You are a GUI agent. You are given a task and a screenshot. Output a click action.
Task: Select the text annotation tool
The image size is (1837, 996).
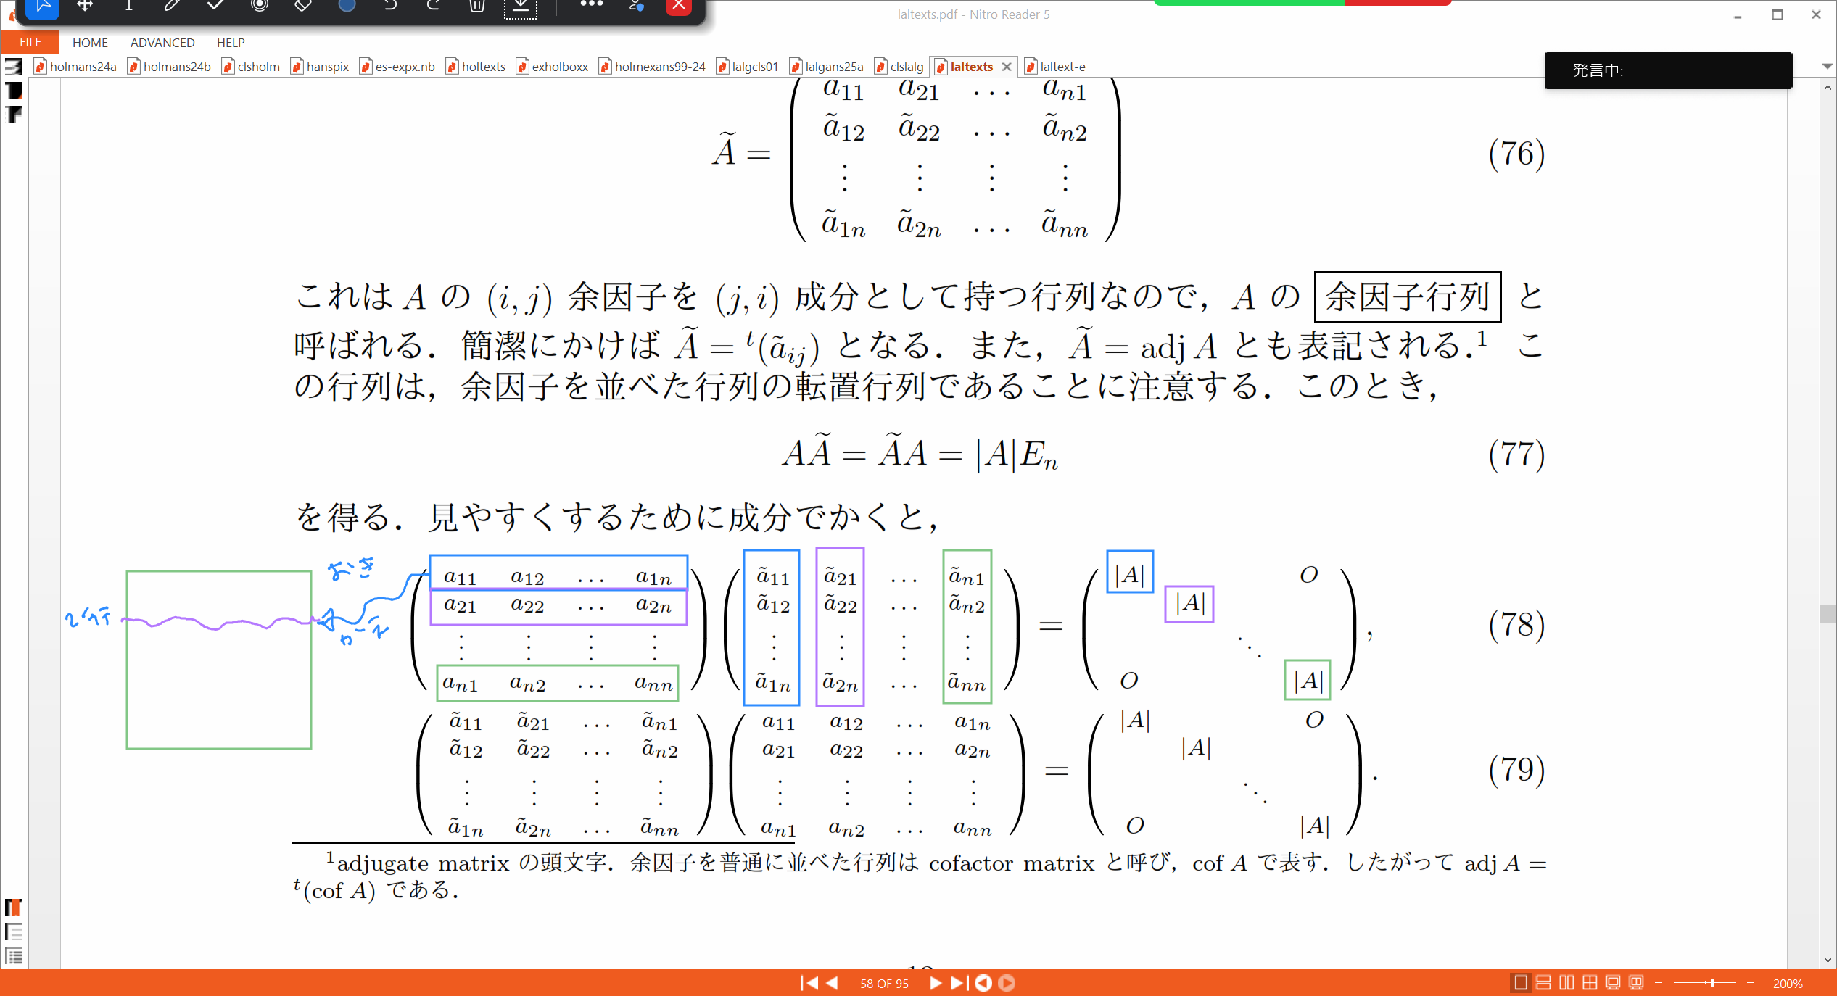coord(129,6)
